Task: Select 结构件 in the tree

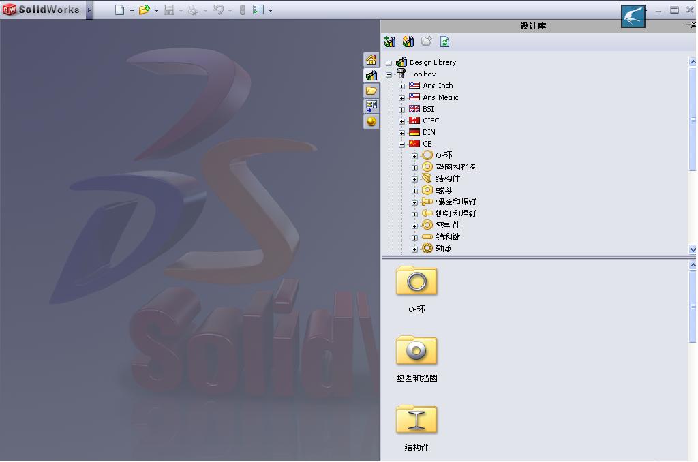Action: tap(448, 179)
